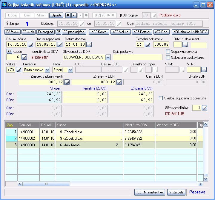215x200 pixels.
Task: Click the Vrsta dela button
Action: [176, 192]
